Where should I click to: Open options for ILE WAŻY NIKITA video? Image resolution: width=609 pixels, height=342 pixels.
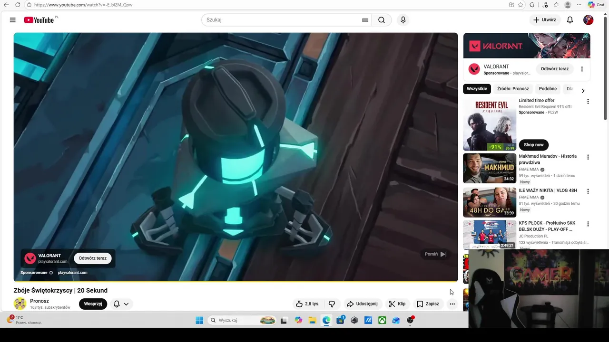(588, 191)
